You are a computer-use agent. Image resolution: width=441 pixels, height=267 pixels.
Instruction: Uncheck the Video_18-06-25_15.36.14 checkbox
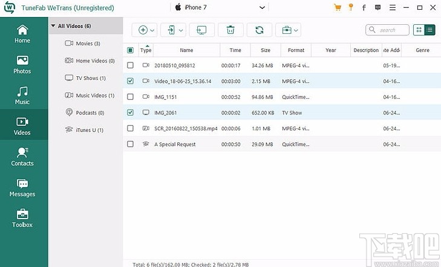[x=130, y=81]
